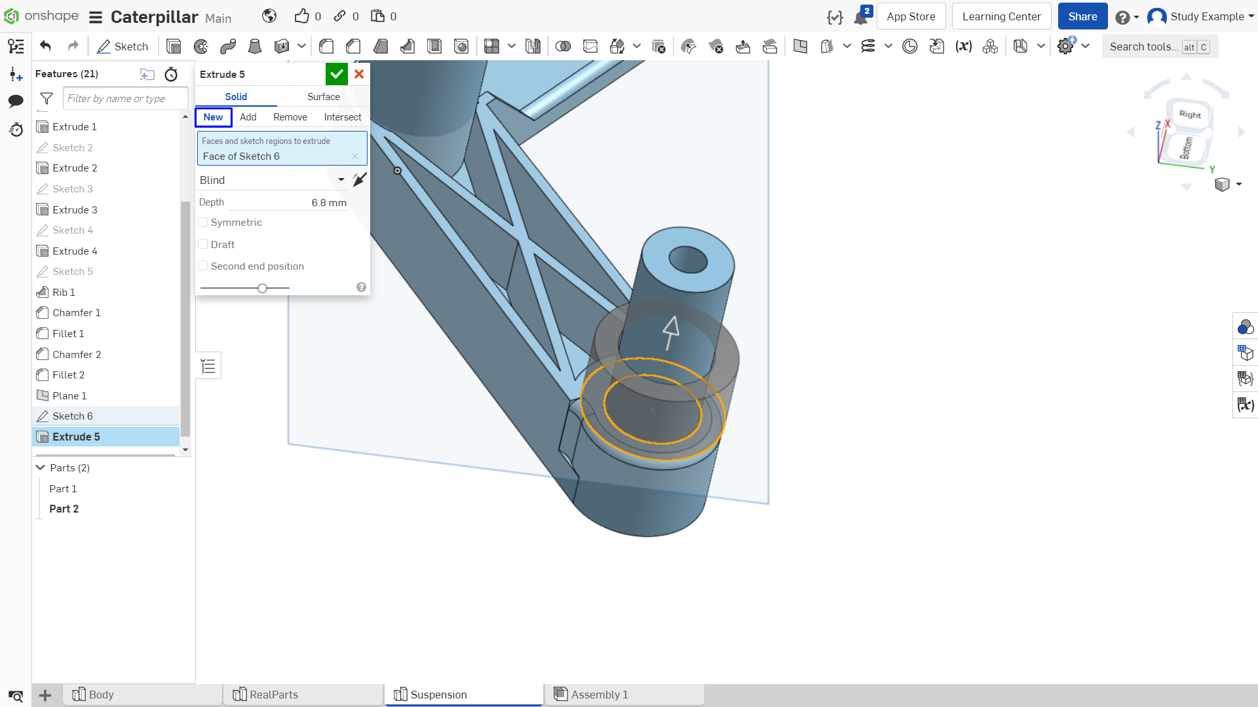Open the help menu
This screenshot has height=707, width=1258.
tap(1127, 17)
